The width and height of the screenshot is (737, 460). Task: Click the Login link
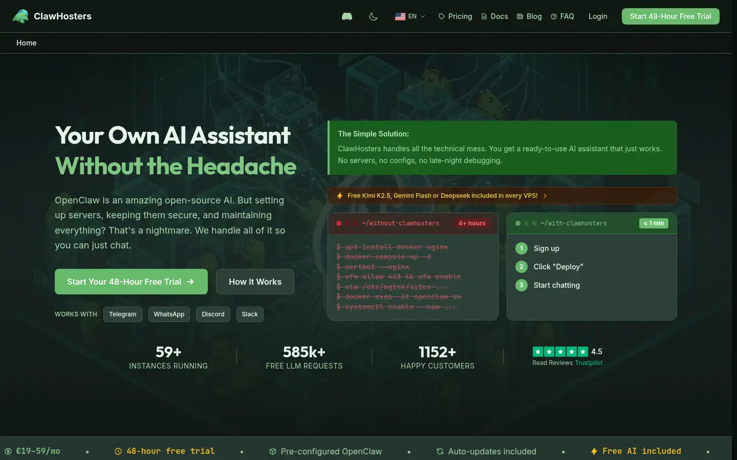point(598,16)
